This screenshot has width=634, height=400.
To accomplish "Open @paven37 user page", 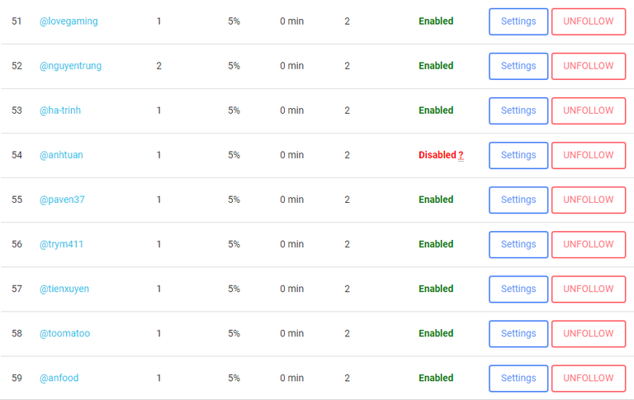I will 62,200.
